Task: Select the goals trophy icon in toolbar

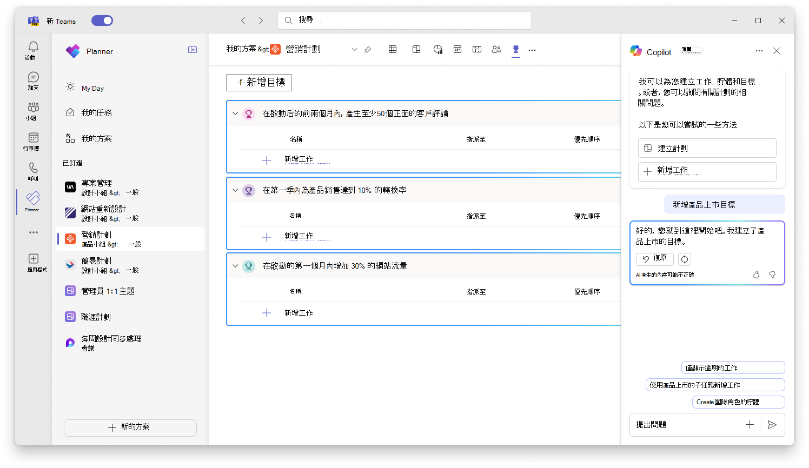Action: coord(516,49)
